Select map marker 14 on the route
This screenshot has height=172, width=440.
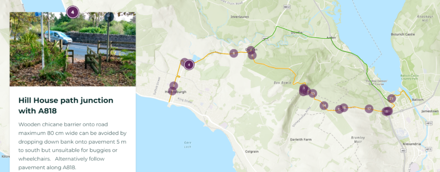[324, 105]
